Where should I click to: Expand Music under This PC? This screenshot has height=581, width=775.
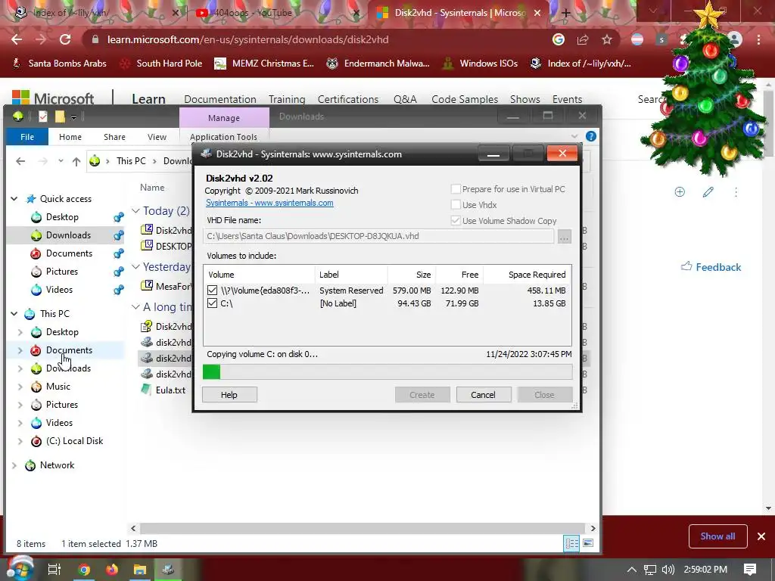(20, 387)
